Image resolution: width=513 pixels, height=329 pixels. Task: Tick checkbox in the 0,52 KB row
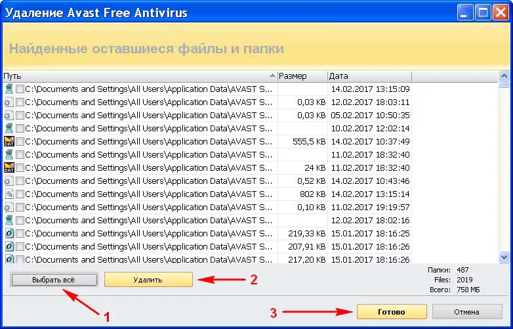20,181
